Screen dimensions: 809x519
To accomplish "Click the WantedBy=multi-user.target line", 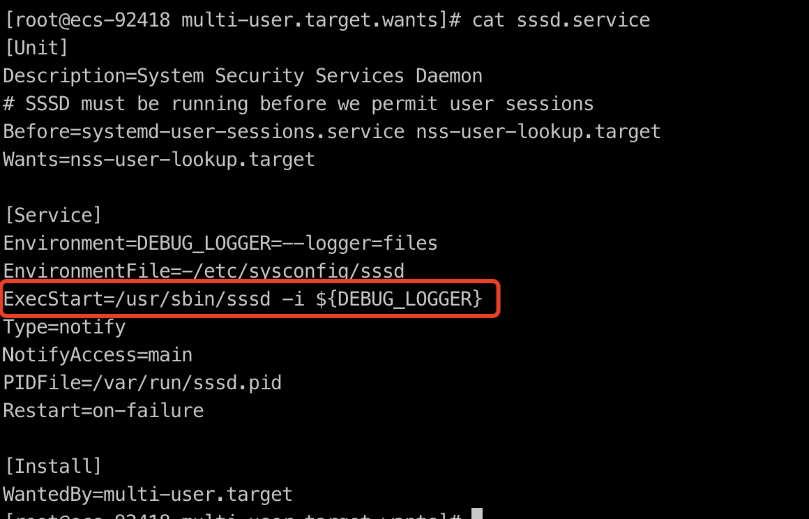I will pos(148,495).
